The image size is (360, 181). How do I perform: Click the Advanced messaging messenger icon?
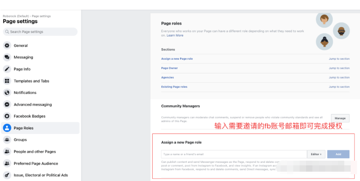pyautogui.click(x=7, y=104)
